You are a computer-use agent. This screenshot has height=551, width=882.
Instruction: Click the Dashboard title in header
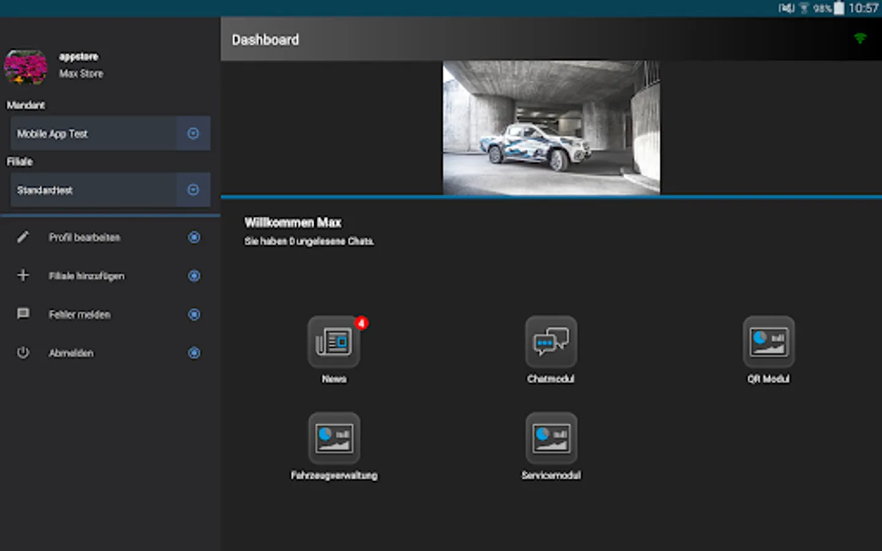pos(265,40)
